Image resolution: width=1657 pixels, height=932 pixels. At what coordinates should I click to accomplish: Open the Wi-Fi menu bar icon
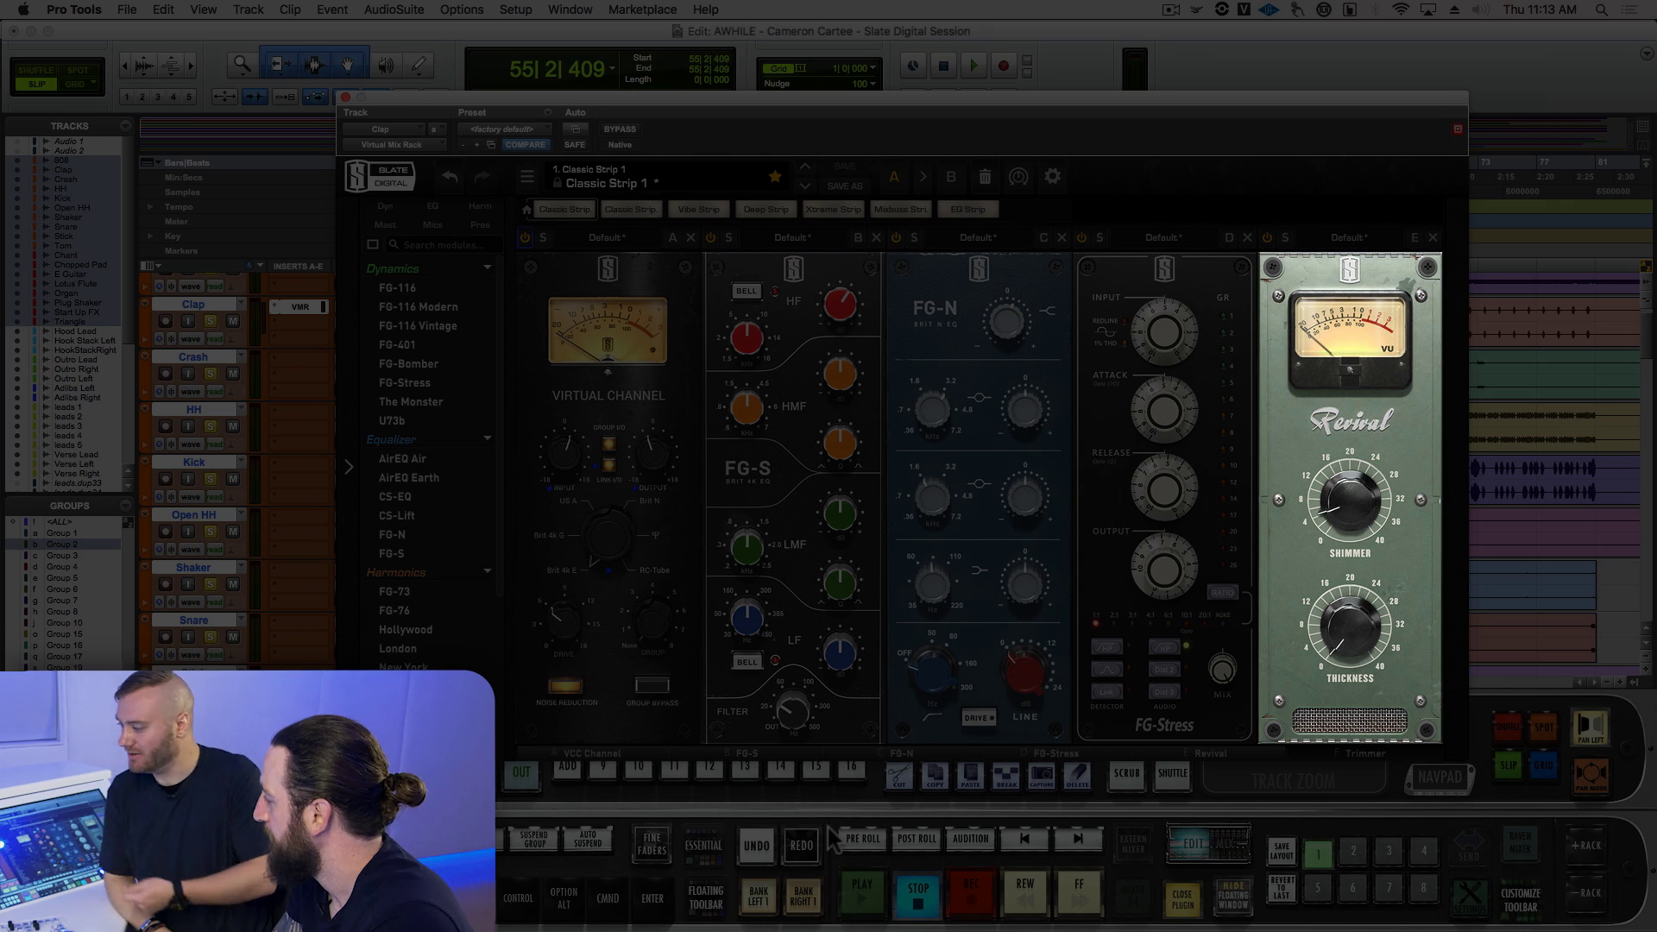pyautogui.click(x=1401, y=9)
